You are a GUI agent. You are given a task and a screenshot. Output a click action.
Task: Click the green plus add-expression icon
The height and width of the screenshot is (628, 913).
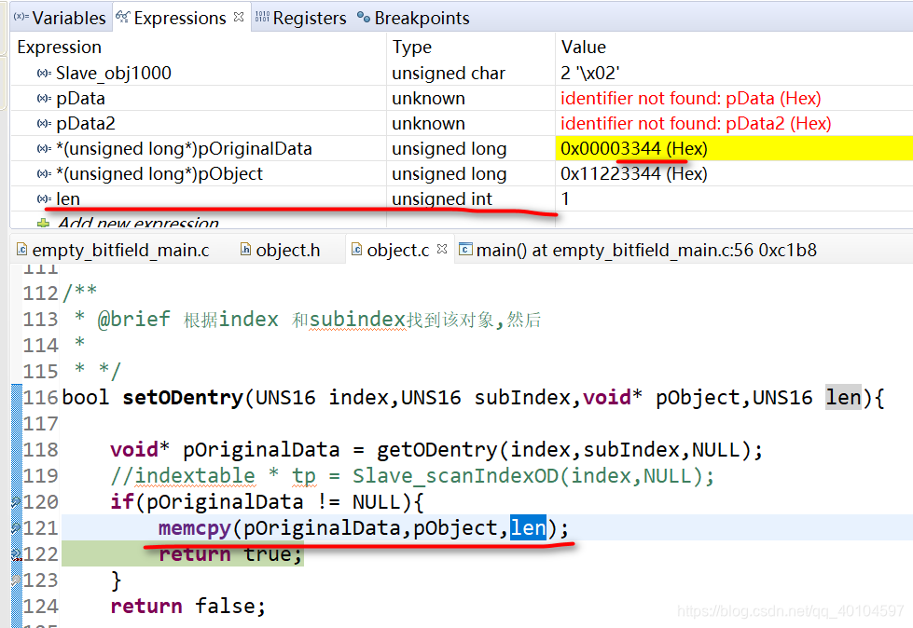pyautogui.click(x=43, y=224)
